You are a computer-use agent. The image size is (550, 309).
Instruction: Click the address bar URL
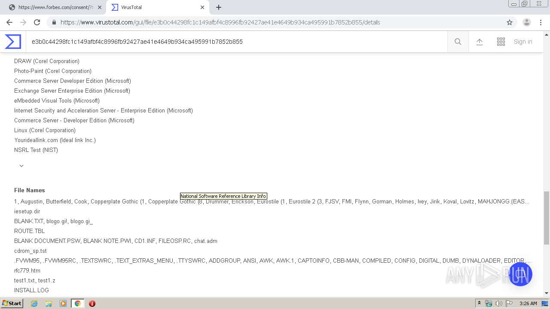click(x=220, y=22)
